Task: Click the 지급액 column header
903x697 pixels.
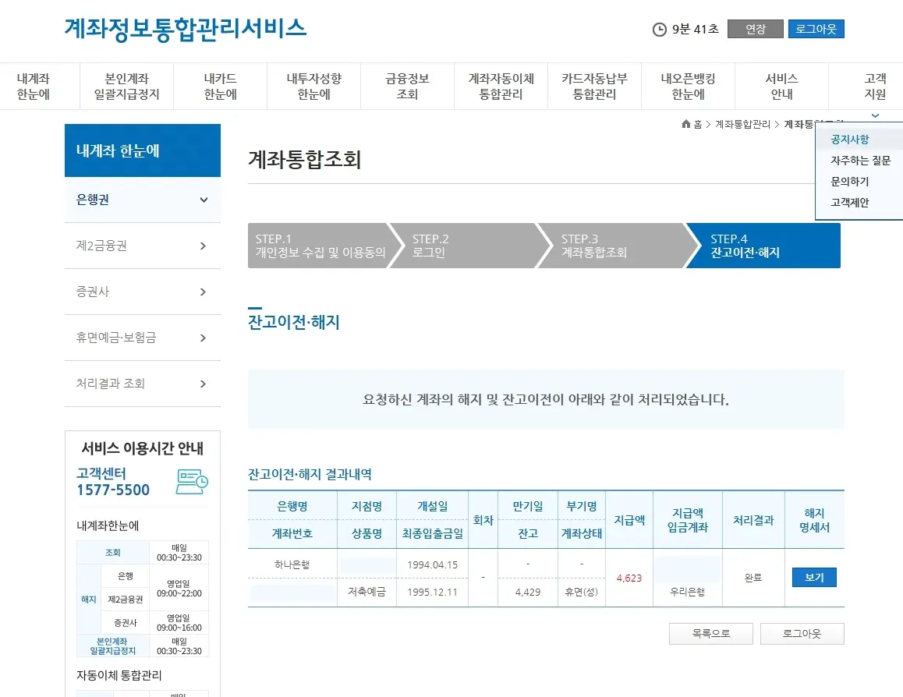Action: [x=629, y=520]
